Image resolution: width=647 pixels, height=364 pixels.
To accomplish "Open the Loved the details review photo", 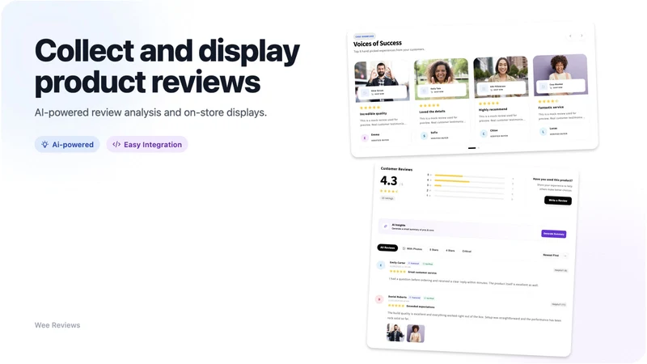I will click(442, 78).
